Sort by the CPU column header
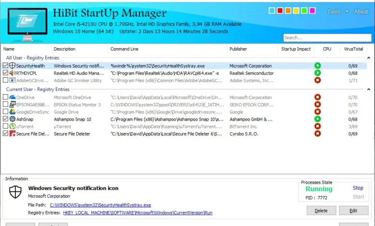 point(327,49)
